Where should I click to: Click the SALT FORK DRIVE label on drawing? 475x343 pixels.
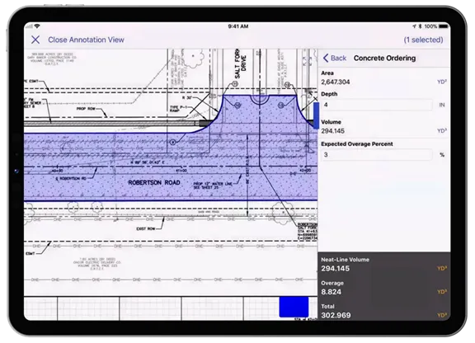[x=240, y=63]
